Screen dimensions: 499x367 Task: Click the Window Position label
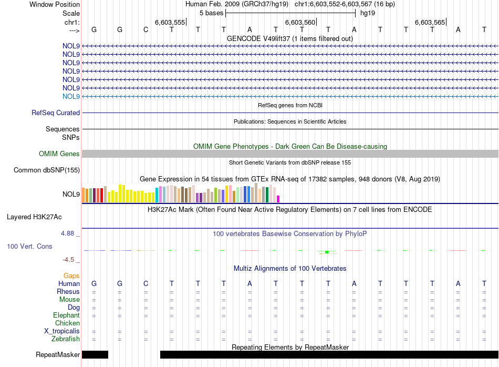pos(55,4)
